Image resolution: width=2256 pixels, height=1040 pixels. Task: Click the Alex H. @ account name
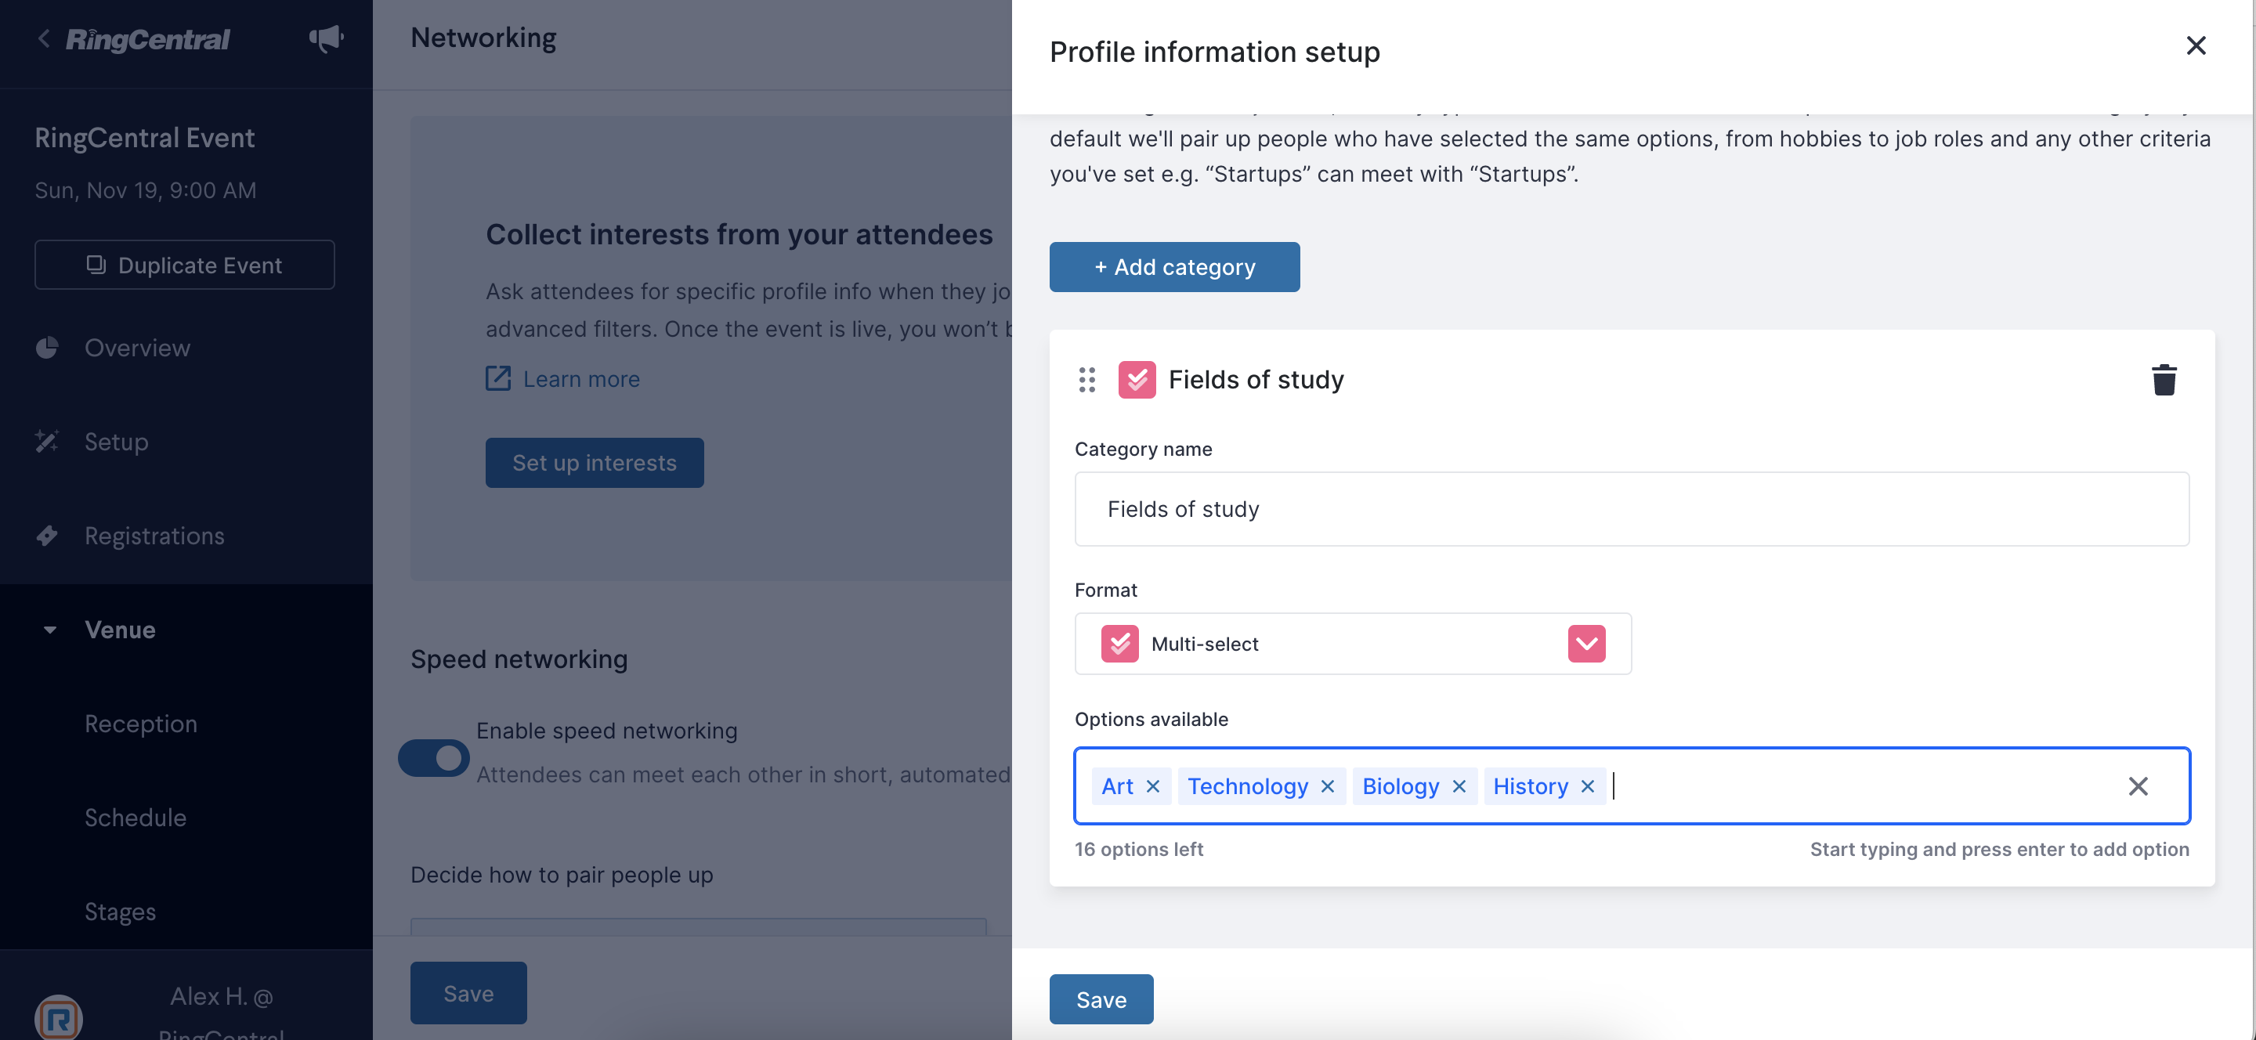tap(222, 996)
